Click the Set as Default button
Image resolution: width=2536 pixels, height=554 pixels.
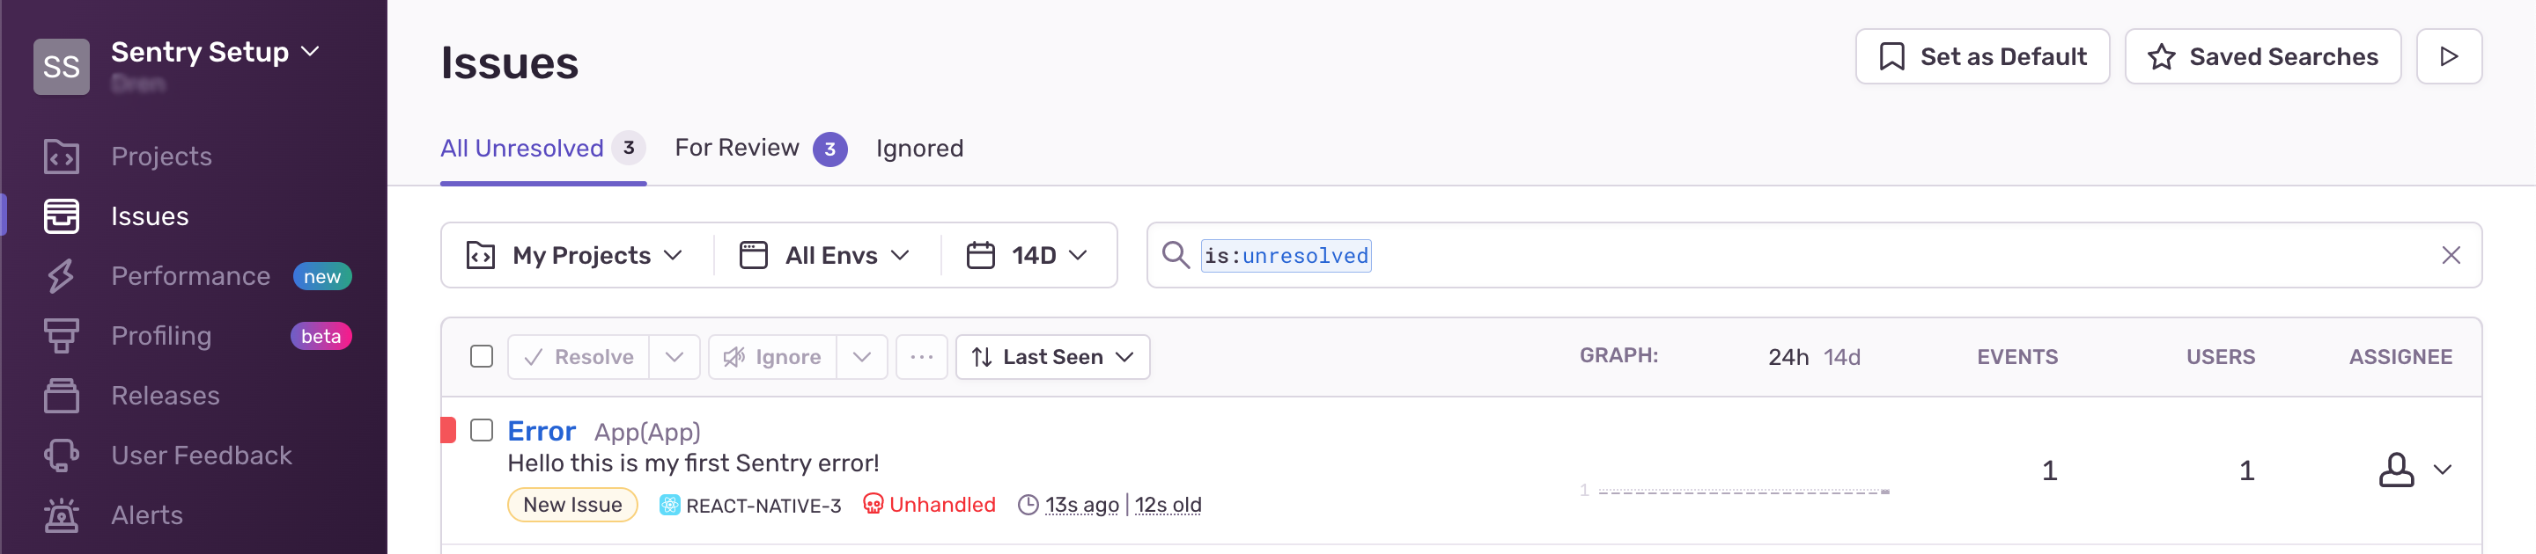1982,57
